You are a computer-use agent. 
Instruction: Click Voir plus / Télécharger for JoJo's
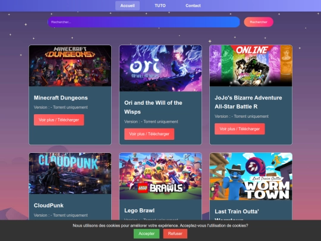pos(240,129)
